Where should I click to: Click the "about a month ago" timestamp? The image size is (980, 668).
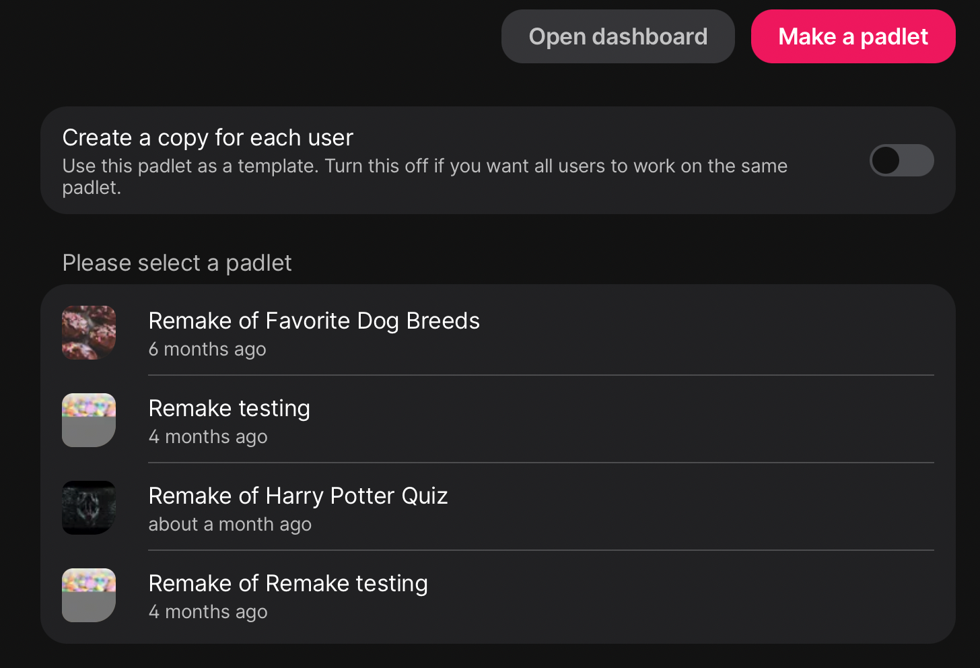tap(230, 525)
